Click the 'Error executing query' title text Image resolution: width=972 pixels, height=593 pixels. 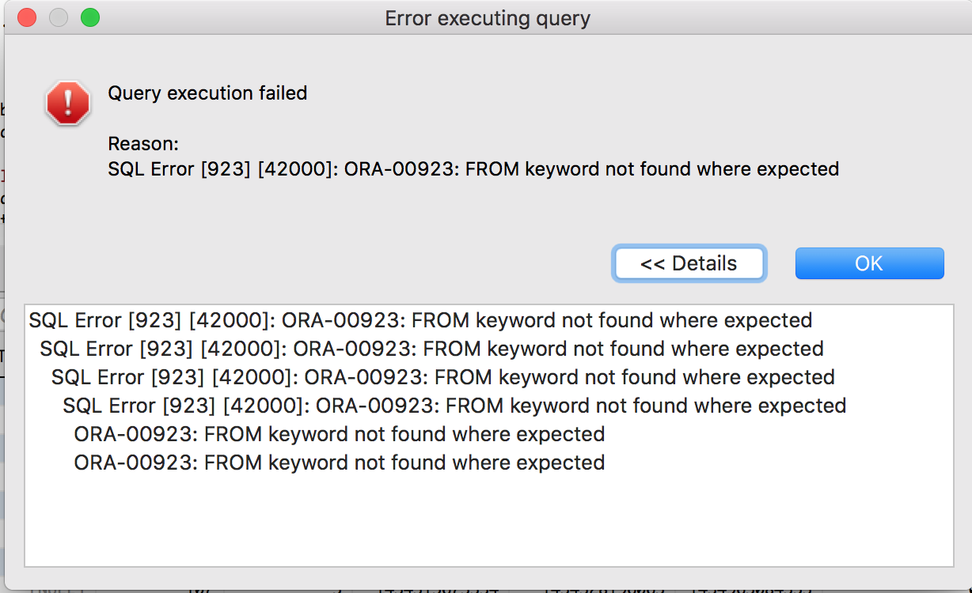coord(488,18)
